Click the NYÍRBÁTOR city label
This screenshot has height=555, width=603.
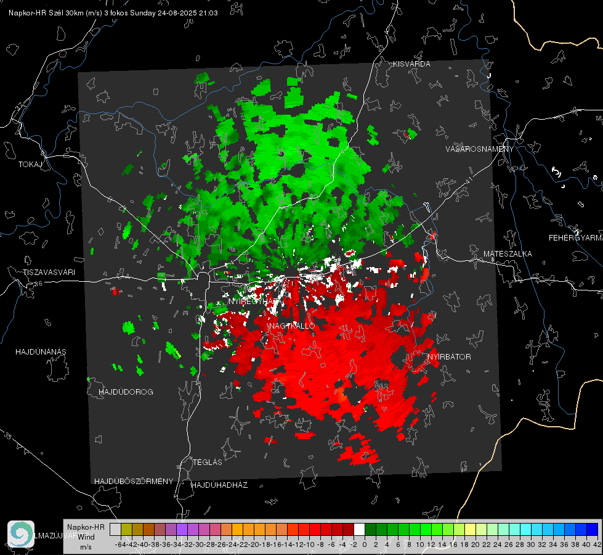point(449,357)
